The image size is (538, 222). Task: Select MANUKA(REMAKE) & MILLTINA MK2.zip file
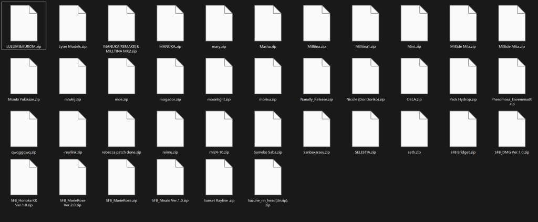coord(121,24)
